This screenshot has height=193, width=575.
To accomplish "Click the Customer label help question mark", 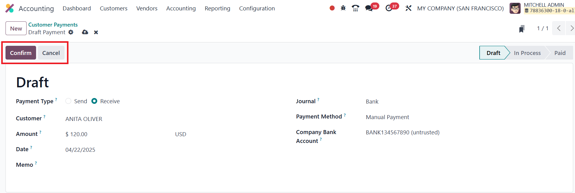I will pos(44,117).
